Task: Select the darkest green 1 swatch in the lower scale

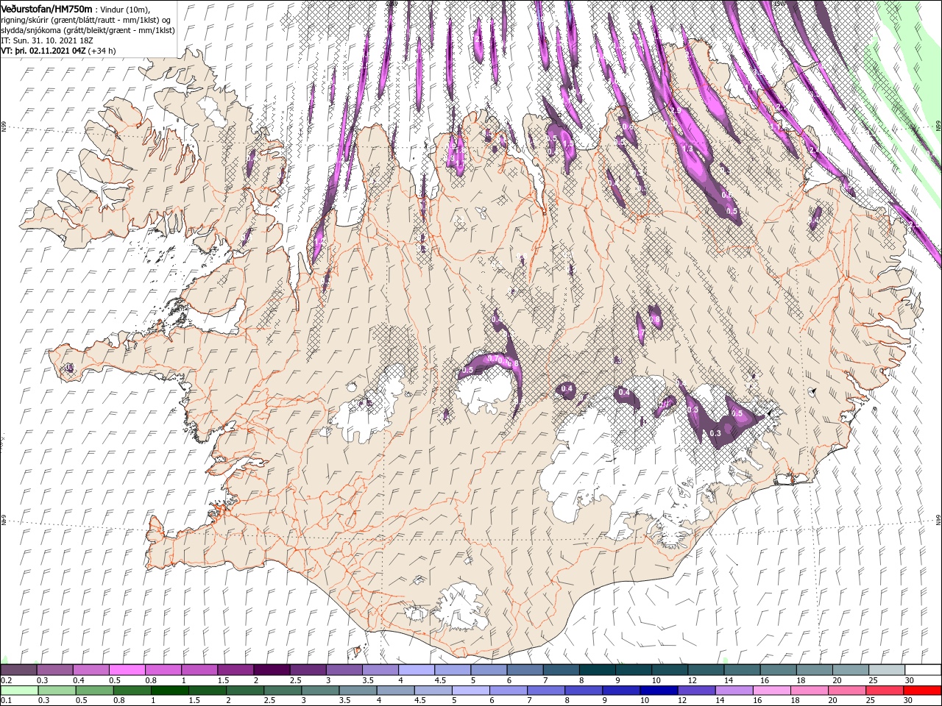Action: point(170,691)
